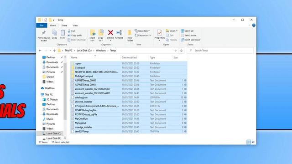Click Local Disk (C:) in the address path
The height and width of the screenshot is (164, 292).
84,51
